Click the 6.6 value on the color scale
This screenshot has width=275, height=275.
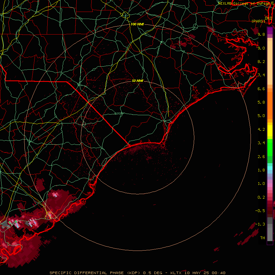click(x=261, y=89)
